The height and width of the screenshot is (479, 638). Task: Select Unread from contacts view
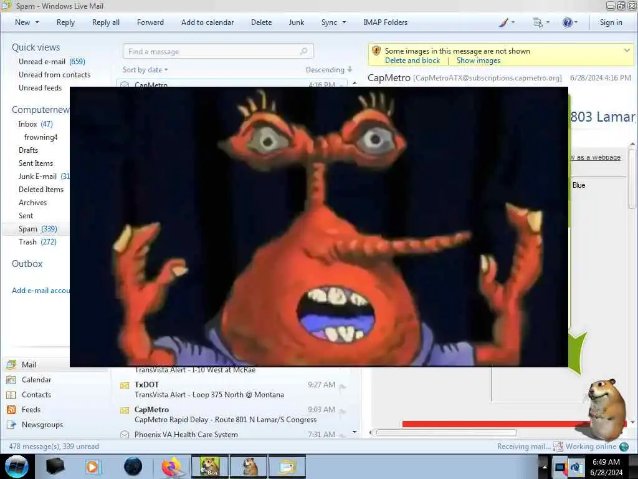point(55,75)
